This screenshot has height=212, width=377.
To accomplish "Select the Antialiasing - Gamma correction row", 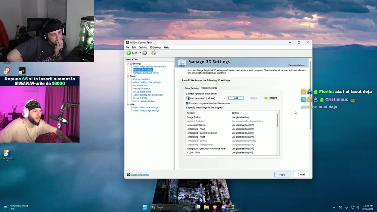I will pos(231,133).
